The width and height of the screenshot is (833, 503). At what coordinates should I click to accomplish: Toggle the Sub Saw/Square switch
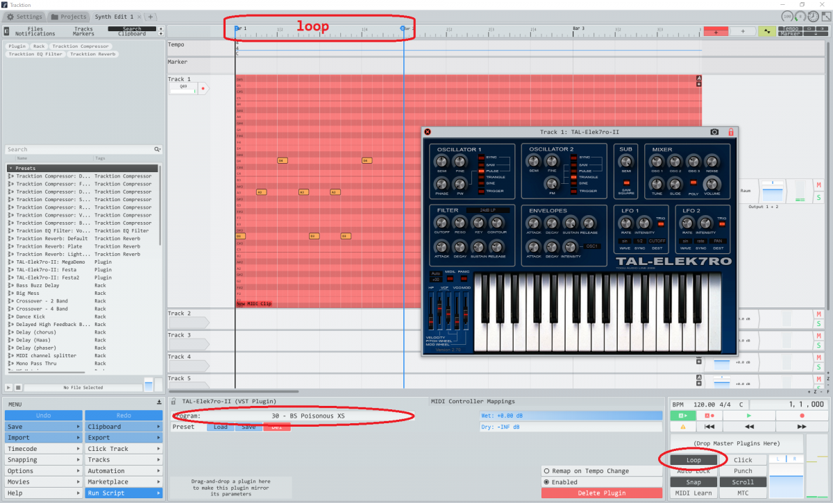pos(626,182)
